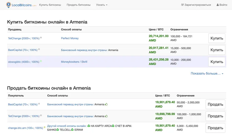The image size is (232, 137).
Task: Open Продать биткоины nav item
Action: click(x=79, y=5)
